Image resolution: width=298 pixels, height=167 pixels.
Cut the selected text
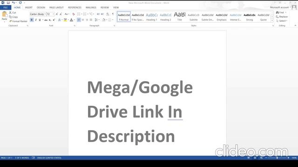[x=13, y=13]
